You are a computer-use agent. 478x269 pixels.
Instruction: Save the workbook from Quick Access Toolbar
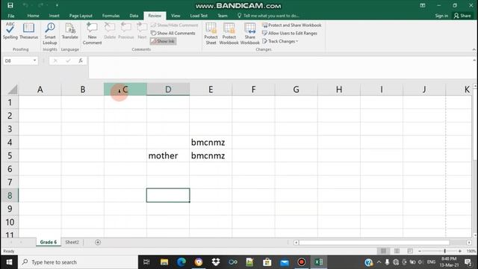click(10, 5)
